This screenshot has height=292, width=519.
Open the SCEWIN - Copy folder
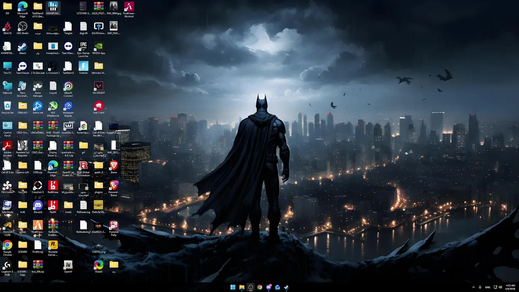(x=22, y=268)
